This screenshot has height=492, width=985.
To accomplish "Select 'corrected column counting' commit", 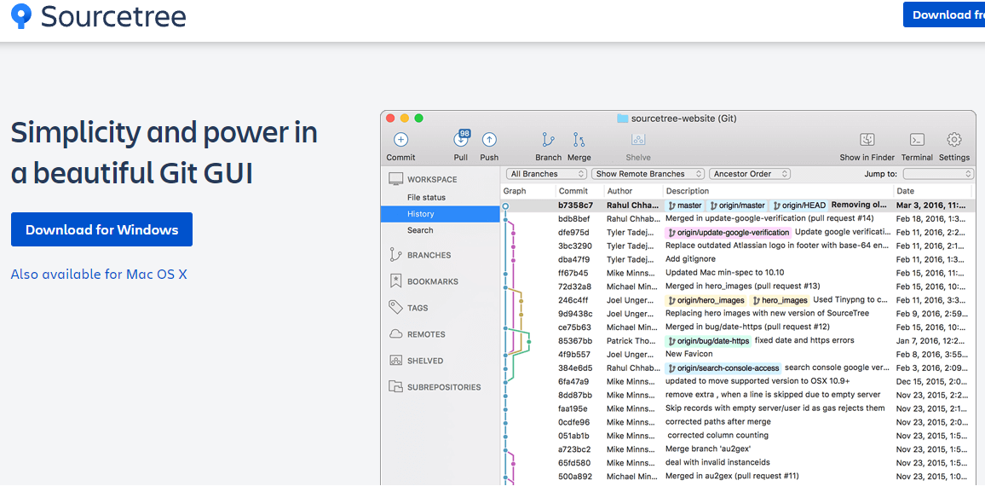I will click(x=717, y=435).
